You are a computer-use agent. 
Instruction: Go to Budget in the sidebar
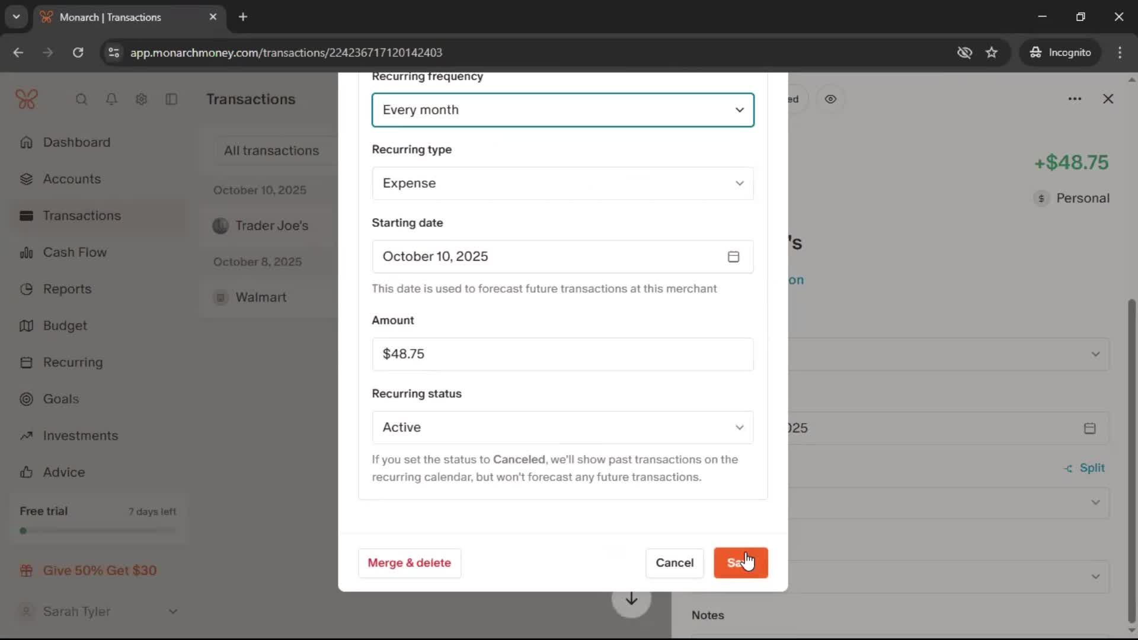pos(65,325)
